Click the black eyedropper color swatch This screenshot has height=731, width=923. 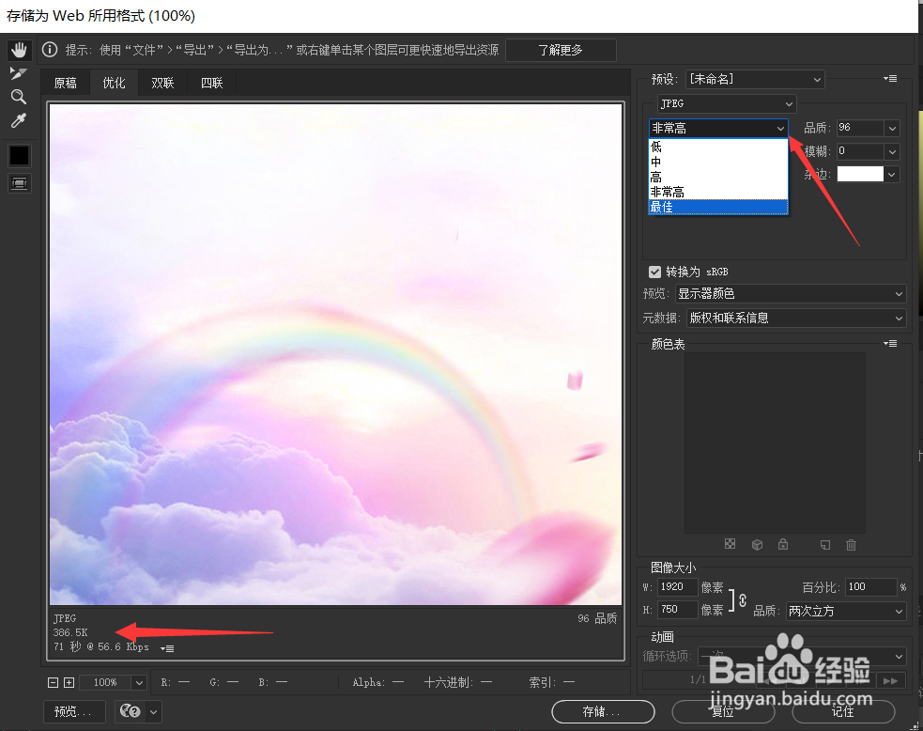(x=19, y=155)
